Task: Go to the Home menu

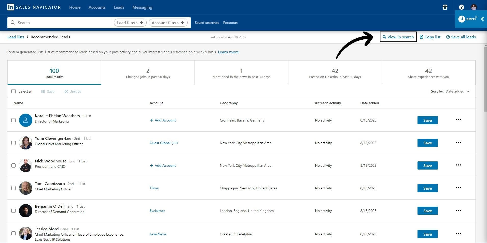Action: point(75,7)
